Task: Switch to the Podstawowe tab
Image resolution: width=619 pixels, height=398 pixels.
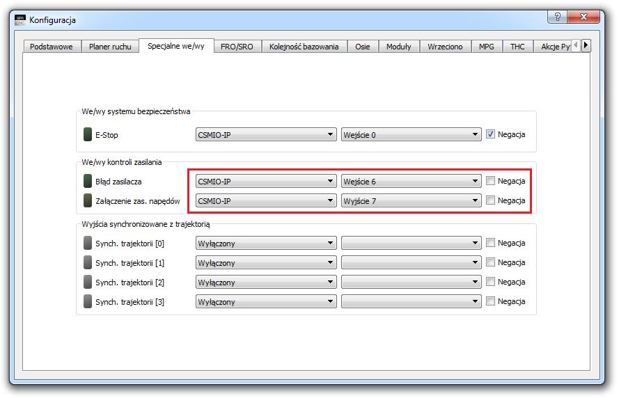Action: (52, 47)
